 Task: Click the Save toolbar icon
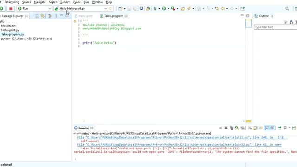129,8
